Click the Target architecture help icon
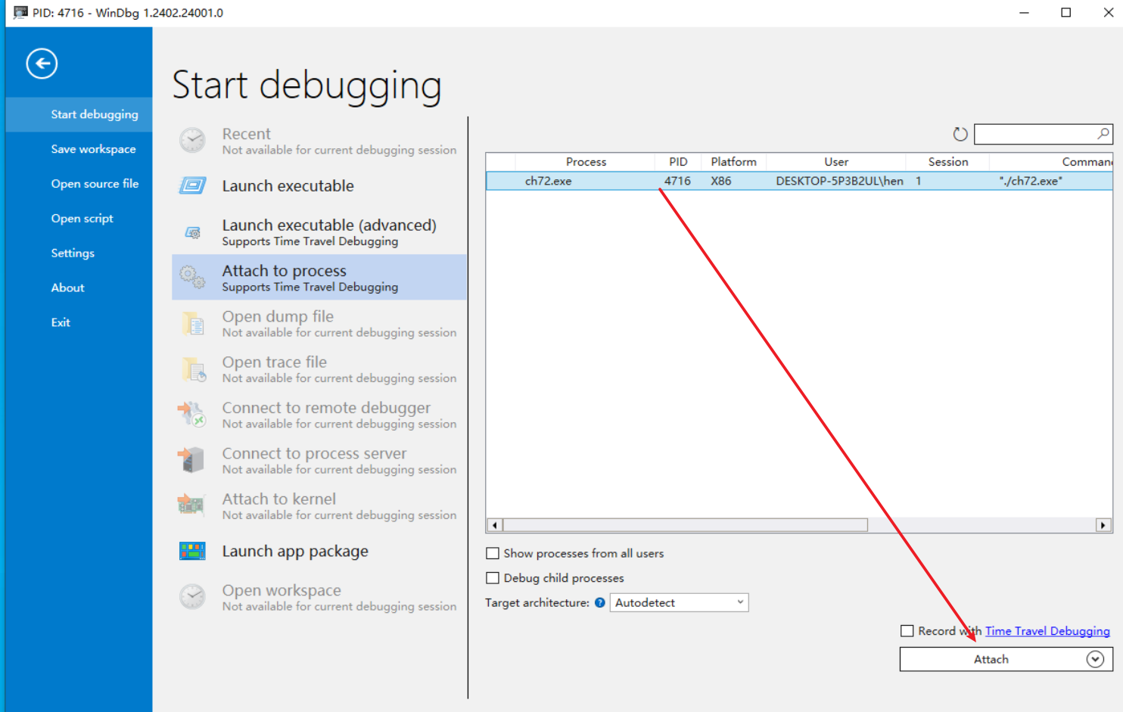 click(x=599, y=603)
